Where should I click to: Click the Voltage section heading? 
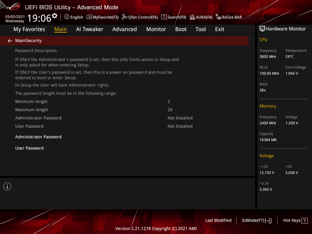266,156
